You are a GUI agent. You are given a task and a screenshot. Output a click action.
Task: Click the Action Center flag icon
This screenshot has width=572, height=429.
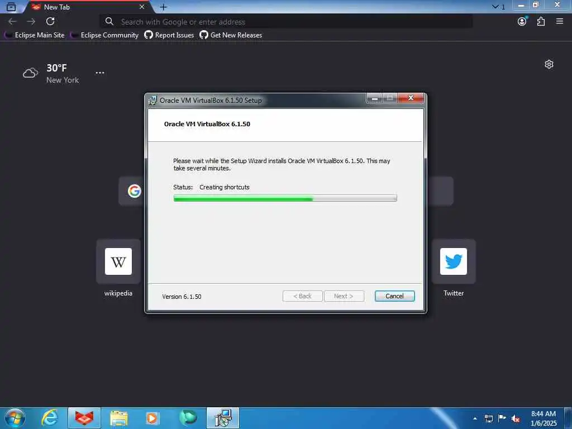coord(502,418)
